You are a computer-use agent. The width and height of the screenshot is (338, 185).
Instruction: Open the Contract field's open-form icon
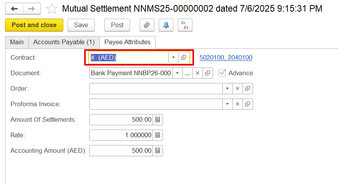coord(184,57)
